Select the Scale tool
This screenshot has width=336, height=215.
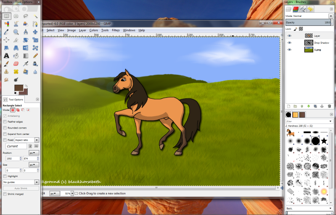[35, 40]
